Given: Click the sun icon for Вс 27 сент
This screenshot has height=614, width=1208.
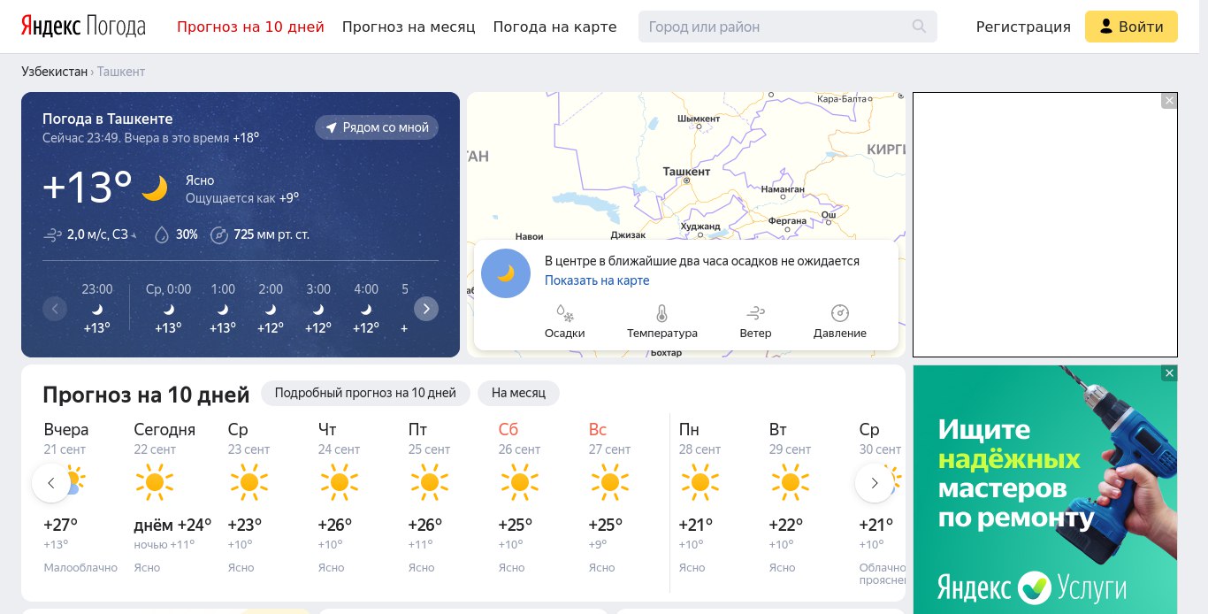Looking at the screenshot, I should [609, 482].
